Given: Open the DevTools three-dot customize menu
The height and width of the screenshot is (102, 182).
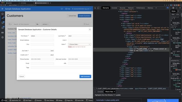Looking at the screenshot, I should pyautogui.click(x=177, y=8).
